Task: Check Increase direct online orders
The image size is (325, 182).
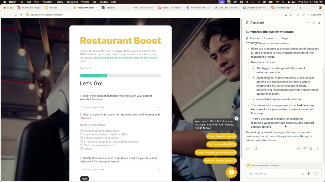Action: 82,131
